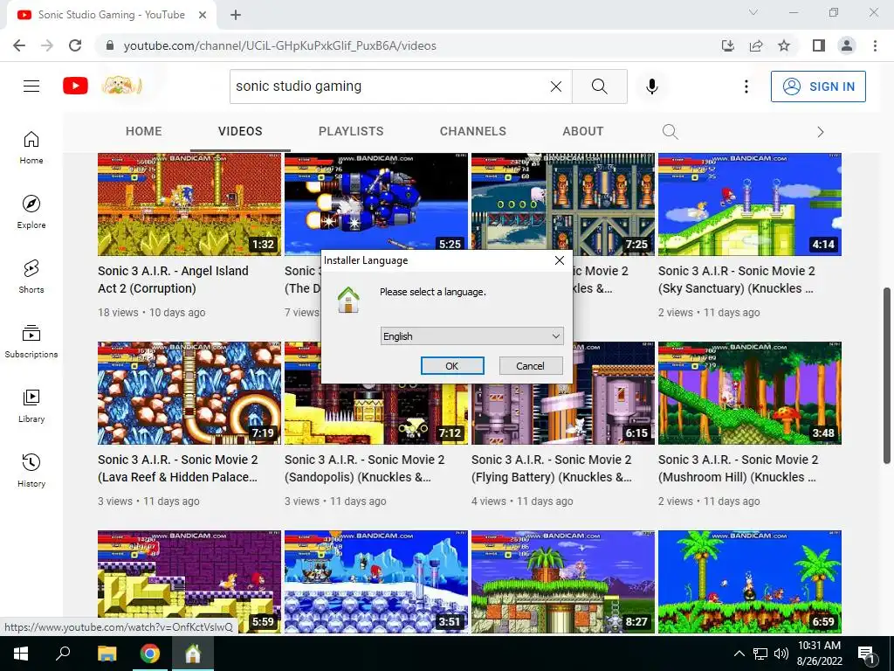This screenshot has height=671, width=894.
Task: Open the 5:59 duration video thumbnail
Action: tap(189, 581)
